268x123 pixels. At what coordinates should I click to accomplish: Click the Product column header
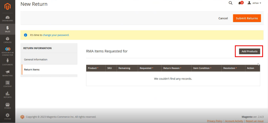(96, 68)
